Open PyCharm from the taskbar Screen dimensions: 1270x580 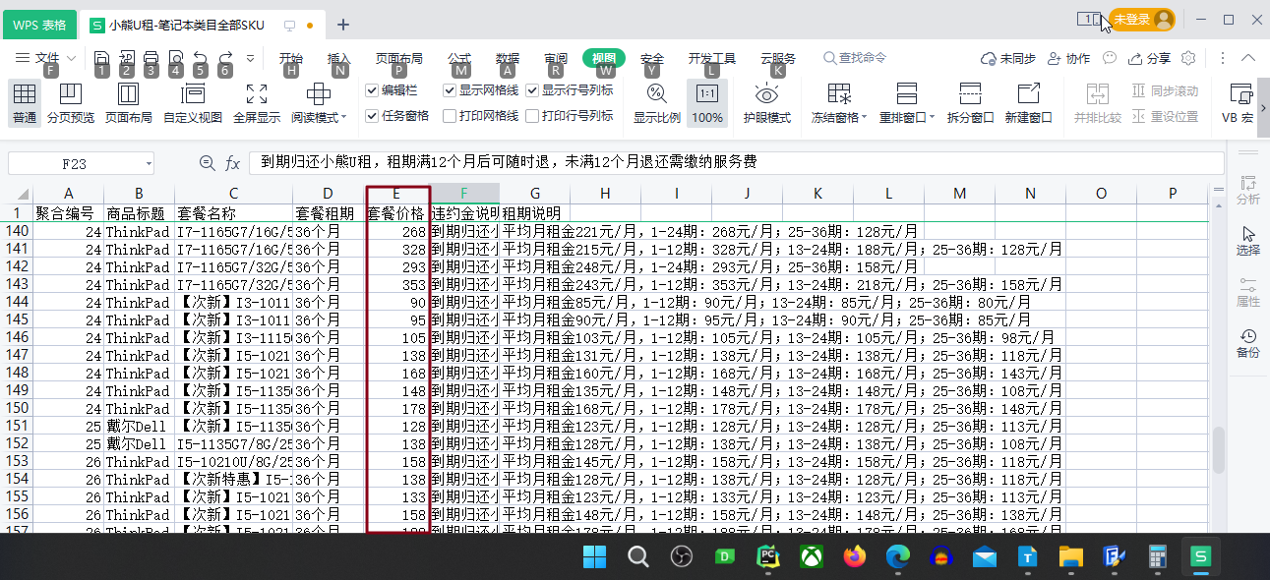coord(768,557)
